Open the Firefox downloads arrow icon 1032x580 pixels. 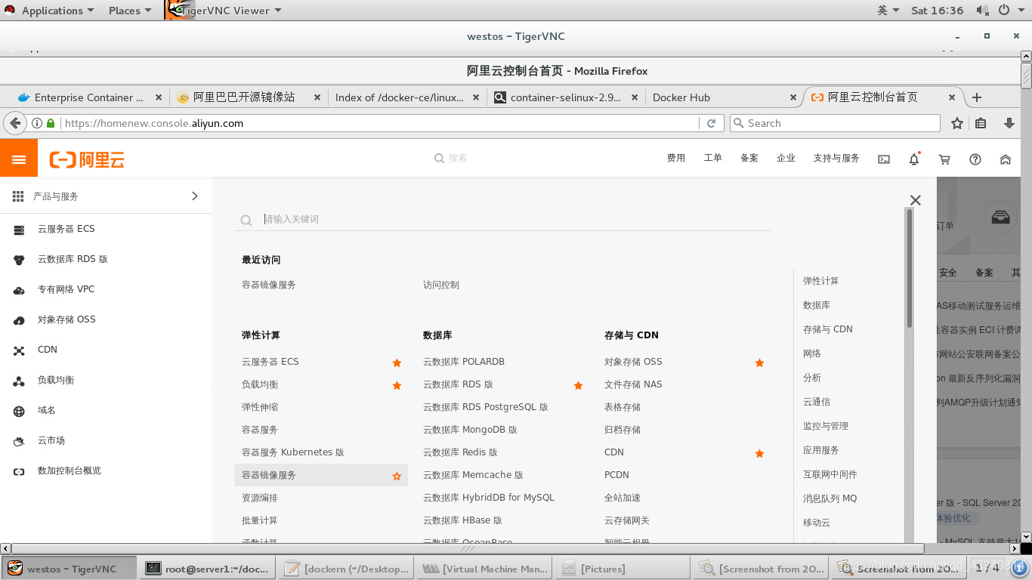pos(1009,123)
